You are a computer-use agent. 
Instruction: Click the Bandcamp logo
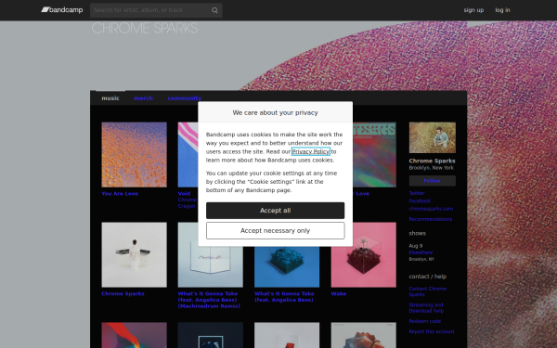pyautogui.click(x=62, y=10)
